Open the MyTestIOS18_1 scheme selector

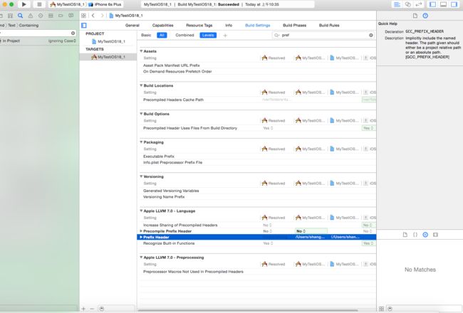[x=68, y=4]
